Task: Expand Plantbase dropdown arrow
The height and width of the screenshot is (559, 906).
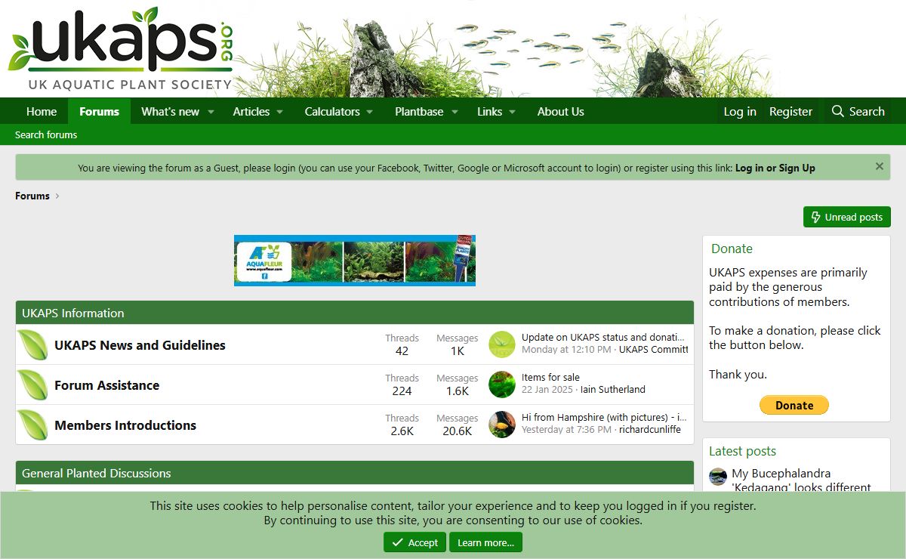Action: click(x=455, y=112)
